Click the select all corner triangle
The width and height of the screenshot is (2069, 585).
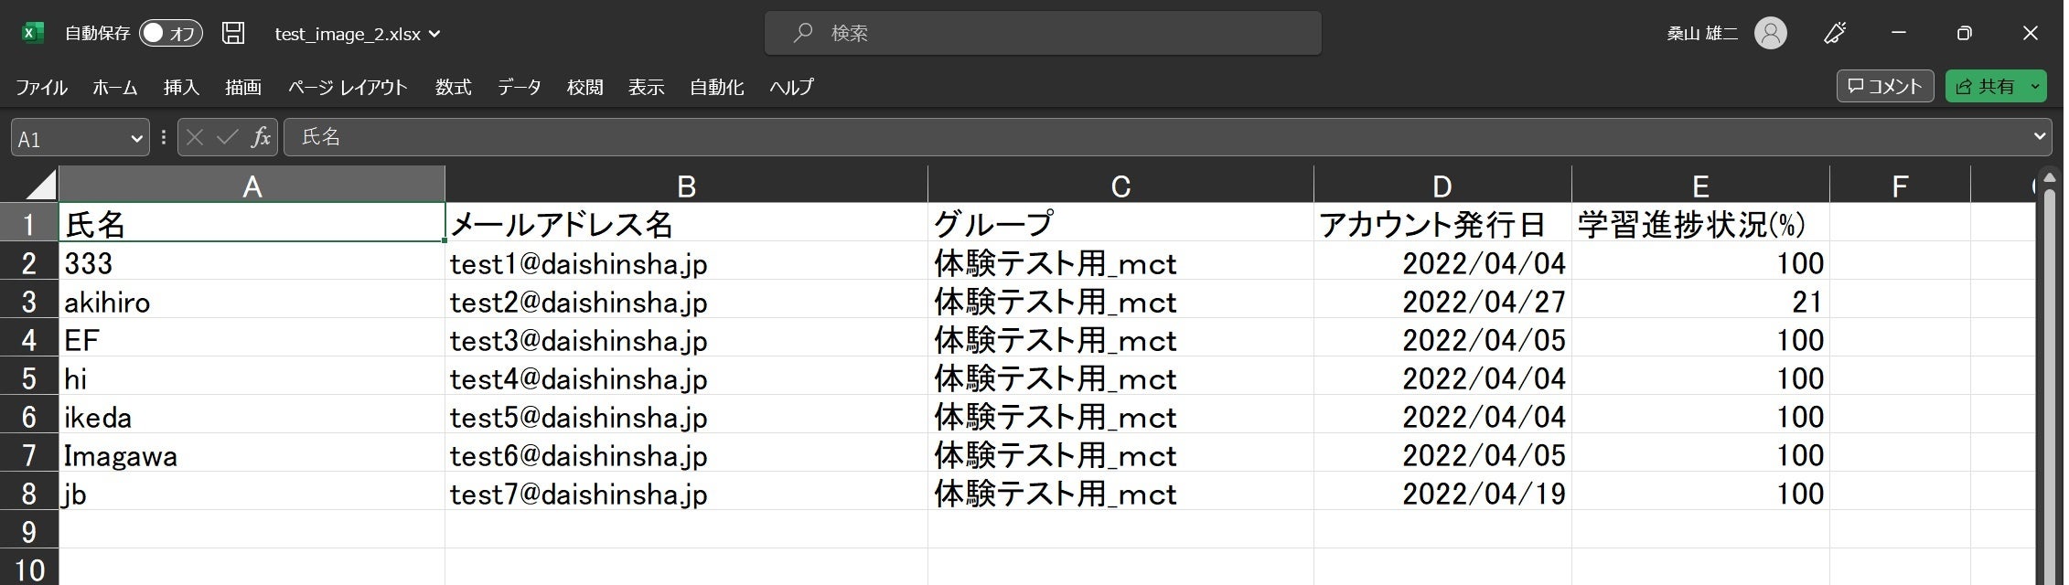point(40,186)
